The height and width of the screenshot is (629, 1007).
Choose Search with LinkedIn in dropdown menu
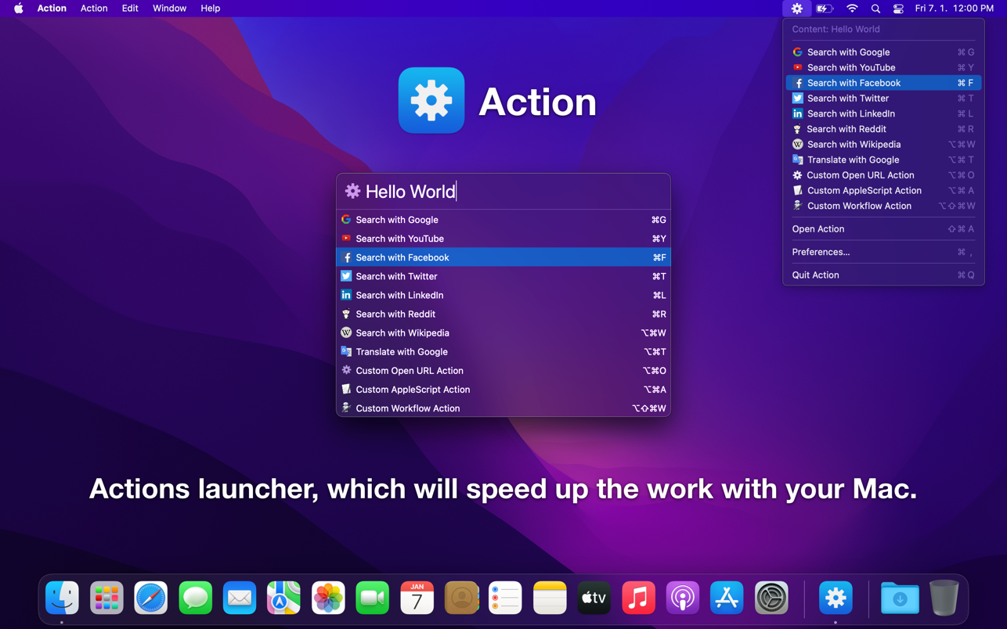[x=883, y=114]
